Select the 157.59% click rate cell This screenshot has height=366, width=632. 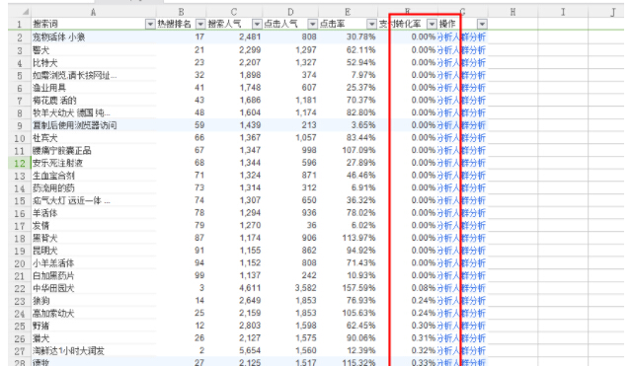[x=348, y=288]
